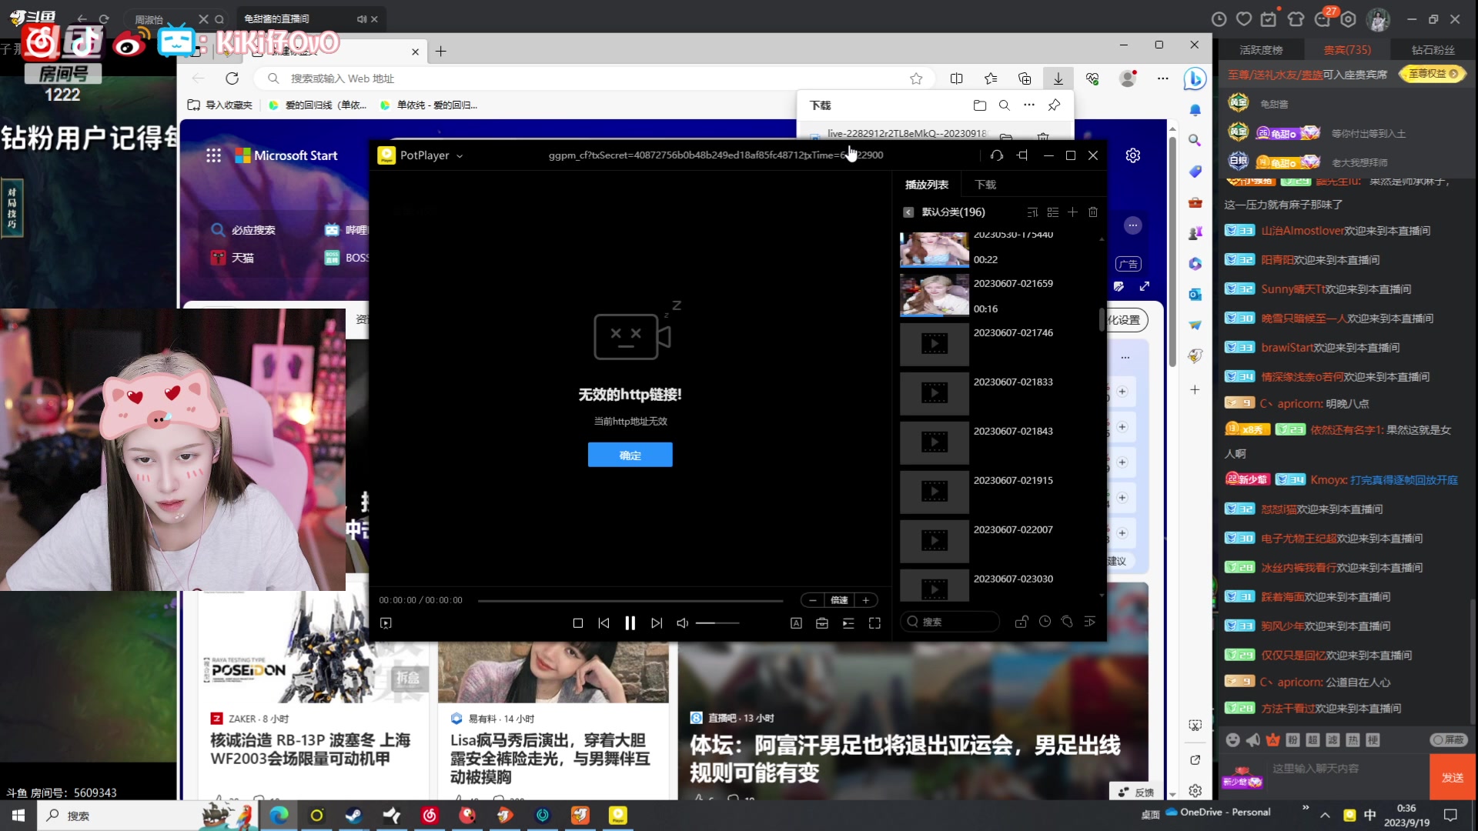
Task: Click the playlist search field
Action: coord(950,622)
